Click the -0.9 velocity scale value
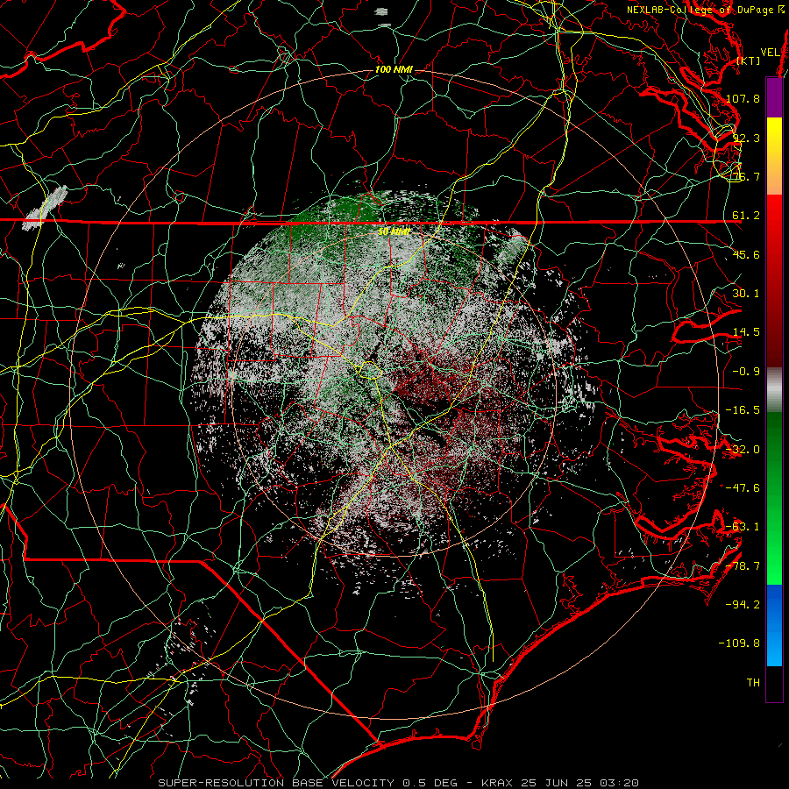The image size is (789, 789). 746,372
